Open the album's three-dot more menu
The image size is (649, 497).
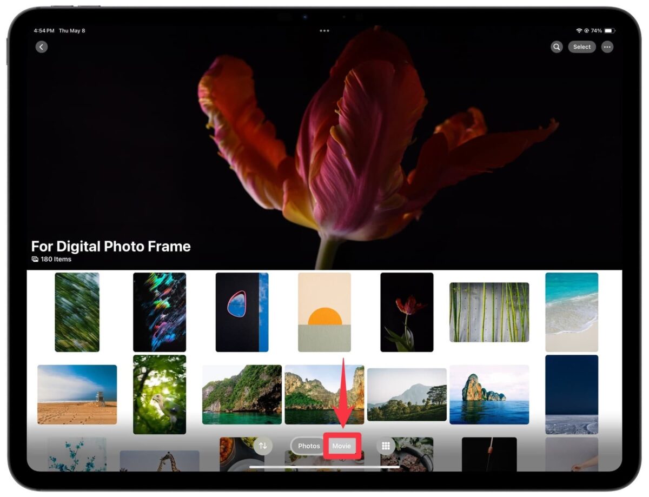pyautogui.click(x=607, y=47)
